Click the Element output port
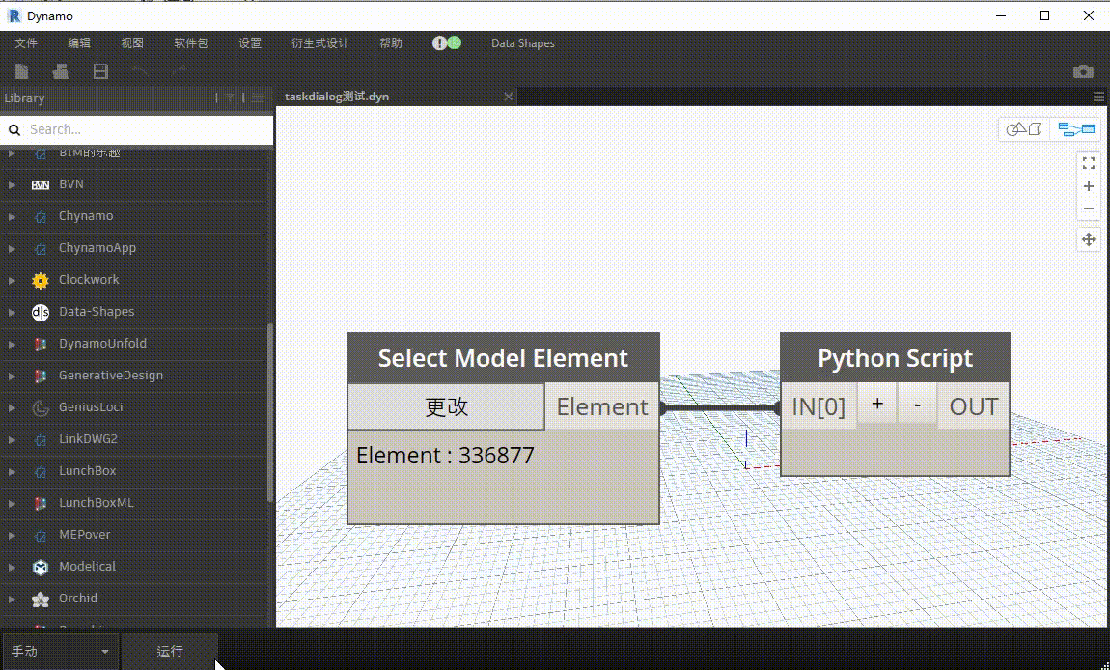This screenshot has height=670, width=1110. 602,406
